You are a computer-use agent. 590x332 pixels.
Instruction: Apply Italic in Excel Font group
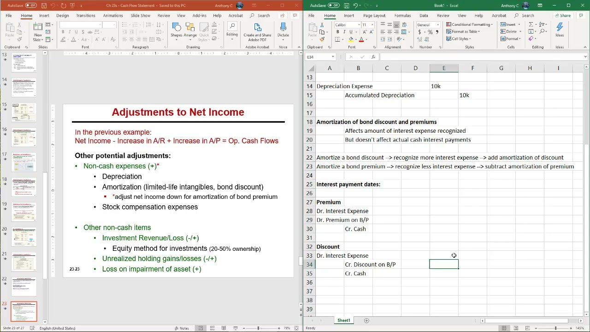(344, 32)
